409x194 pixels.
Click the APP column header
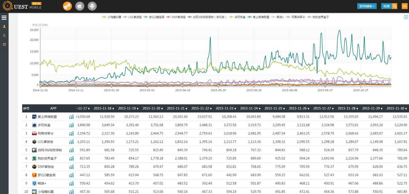[x=53, y=108]
